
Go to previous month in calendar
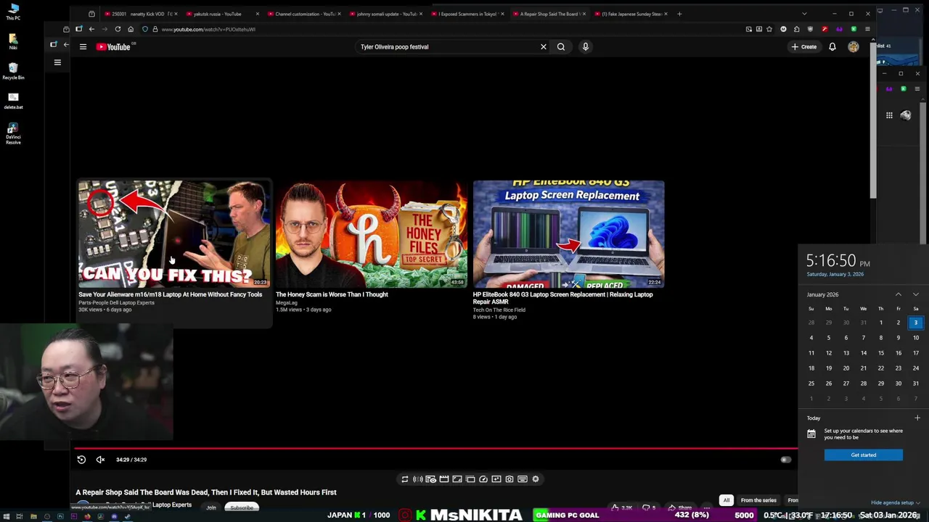click(899, 294)
